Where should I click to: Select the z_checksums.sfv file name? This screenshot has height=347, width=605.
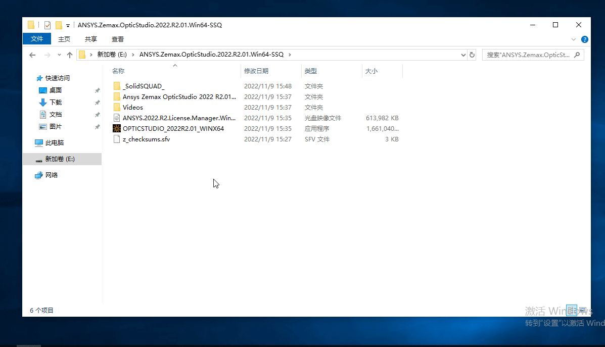[146, 139]
